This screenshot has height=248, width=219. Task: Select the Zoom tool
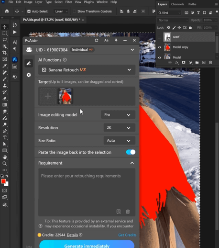pos(5,164)
